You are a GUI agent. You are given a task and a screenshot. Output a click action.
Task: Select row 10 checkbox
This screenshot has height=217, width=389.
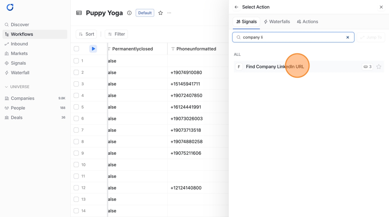76,165
